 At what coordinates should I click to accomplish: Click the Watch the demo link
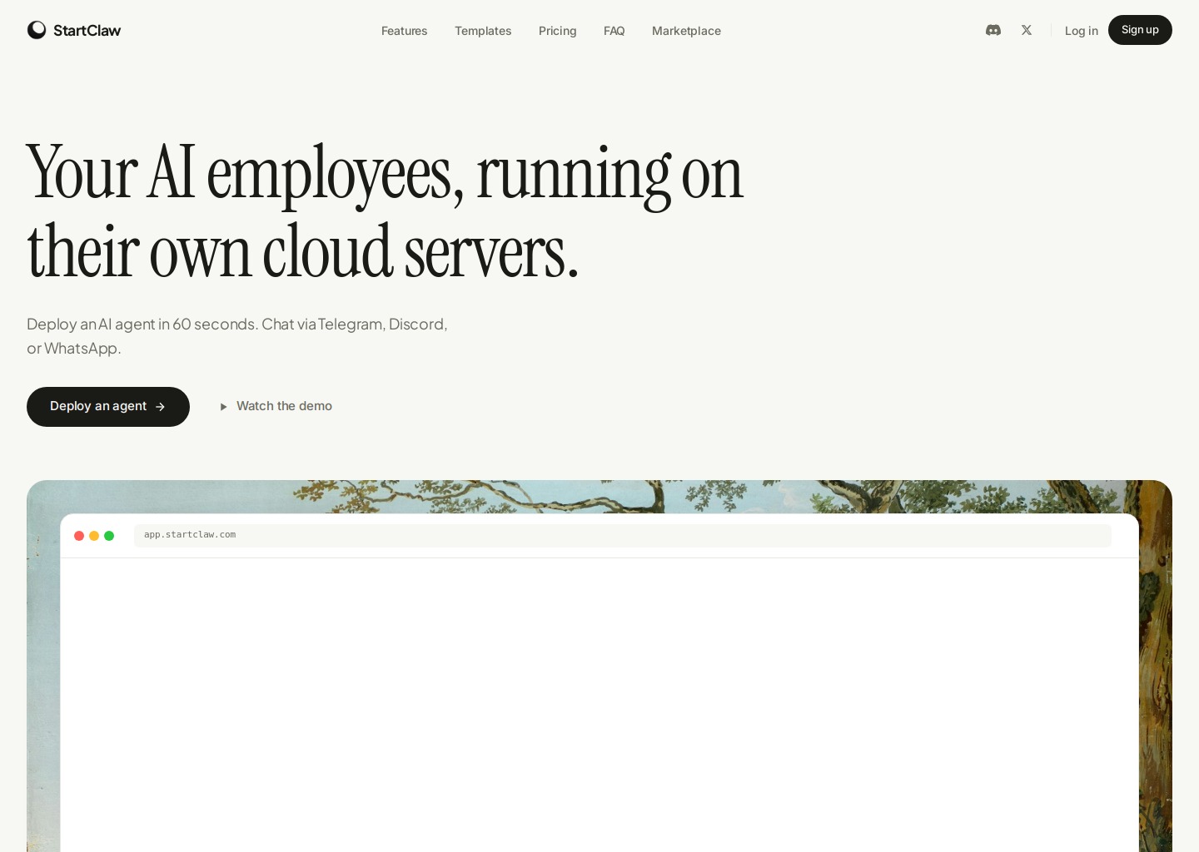(x=276, y=406)
